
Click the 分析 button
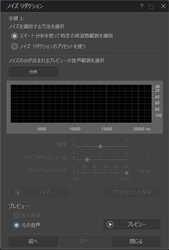33,72
